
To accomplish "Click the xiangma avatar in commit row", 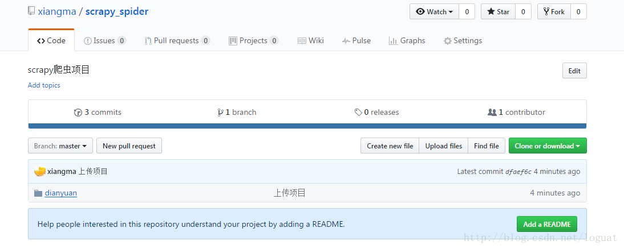I will pyautogui.click(x=39, y=171).
